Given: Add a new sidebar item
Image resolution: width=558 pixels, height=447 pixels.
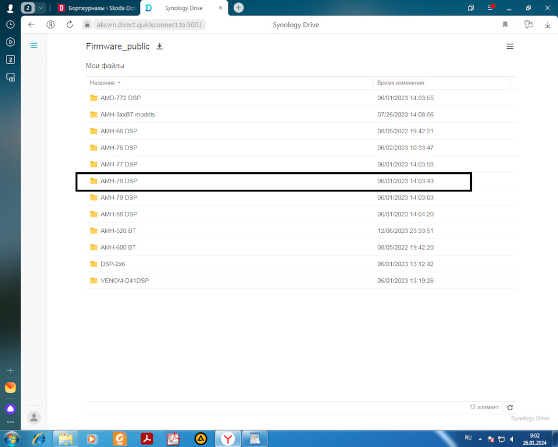Looking at the screenshot, I should (x=10, y=370).
